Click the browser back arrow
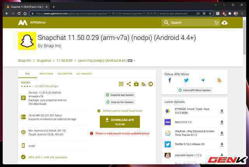249x167 pixels. (7, 14)
